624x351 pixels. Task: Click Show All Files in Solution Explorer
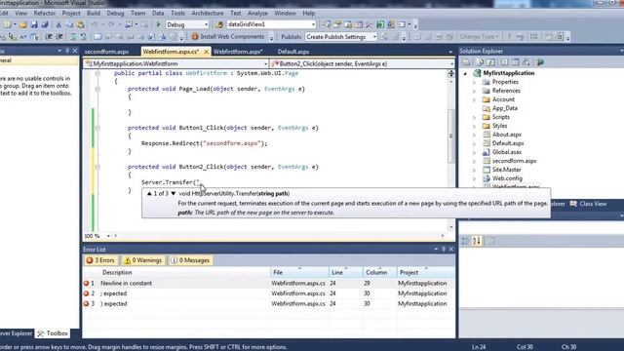[x=480, y=62]
